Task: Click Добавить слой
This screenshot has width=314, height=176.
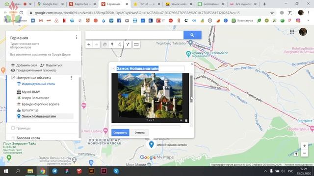Action: coord(24,65)
